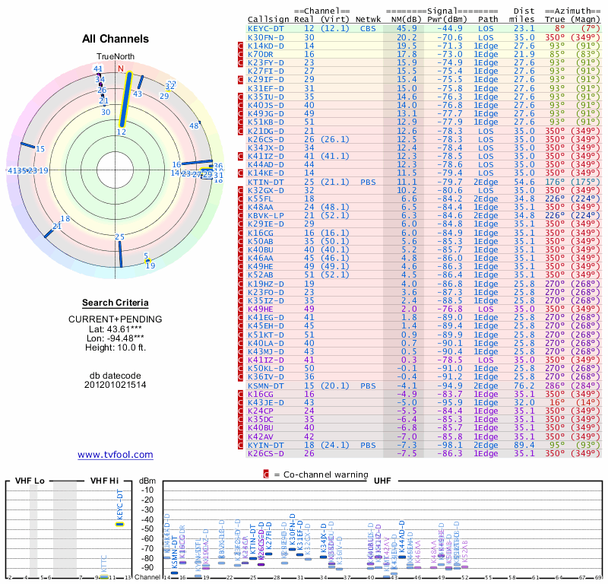Click channel 12 label on radar plot
608x584 pixels.
pyautogui.click(x=121, y=132)
